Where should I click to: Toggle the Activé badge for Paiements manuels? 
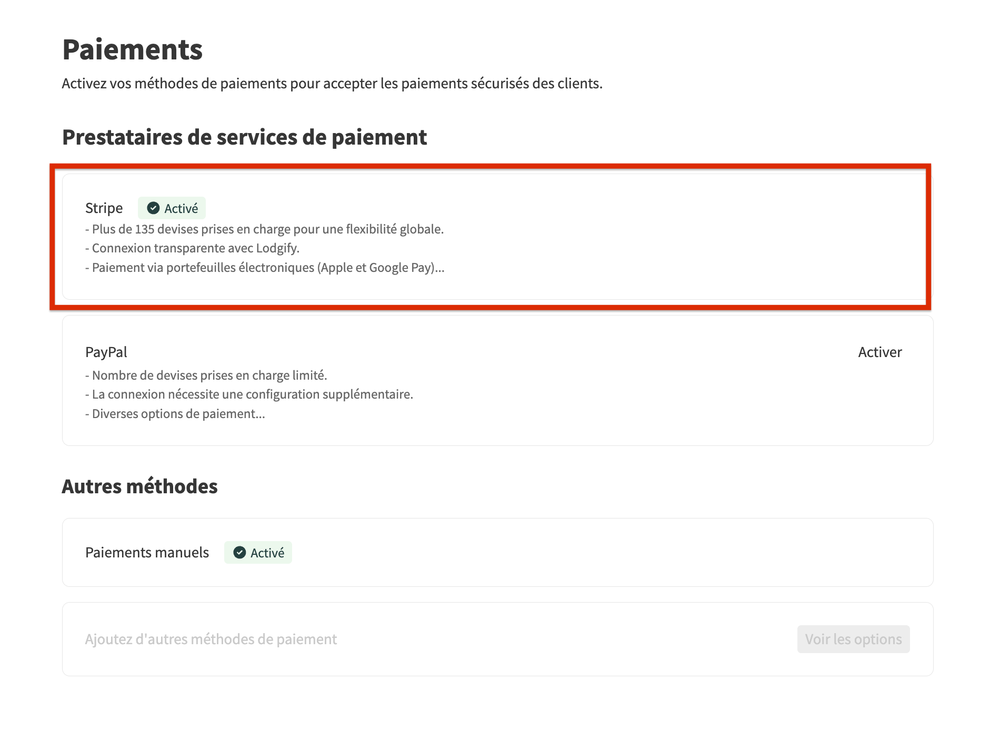(258, 552)
